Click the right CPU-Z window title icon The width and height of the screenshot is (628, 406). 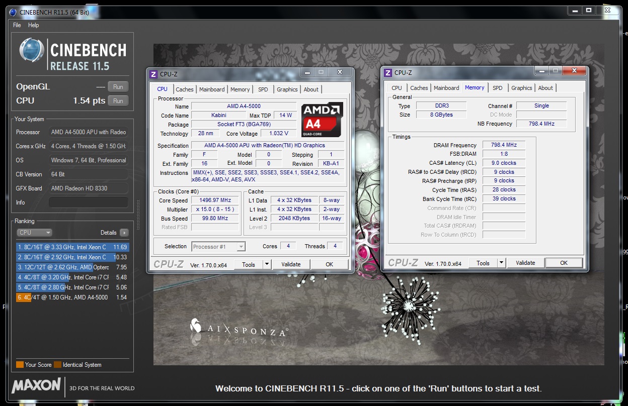click(x=388, y=73)
